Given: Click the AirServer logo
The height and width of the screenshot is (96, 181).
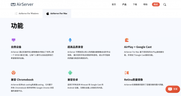Looking at the screenshot, I should (22, 4).
